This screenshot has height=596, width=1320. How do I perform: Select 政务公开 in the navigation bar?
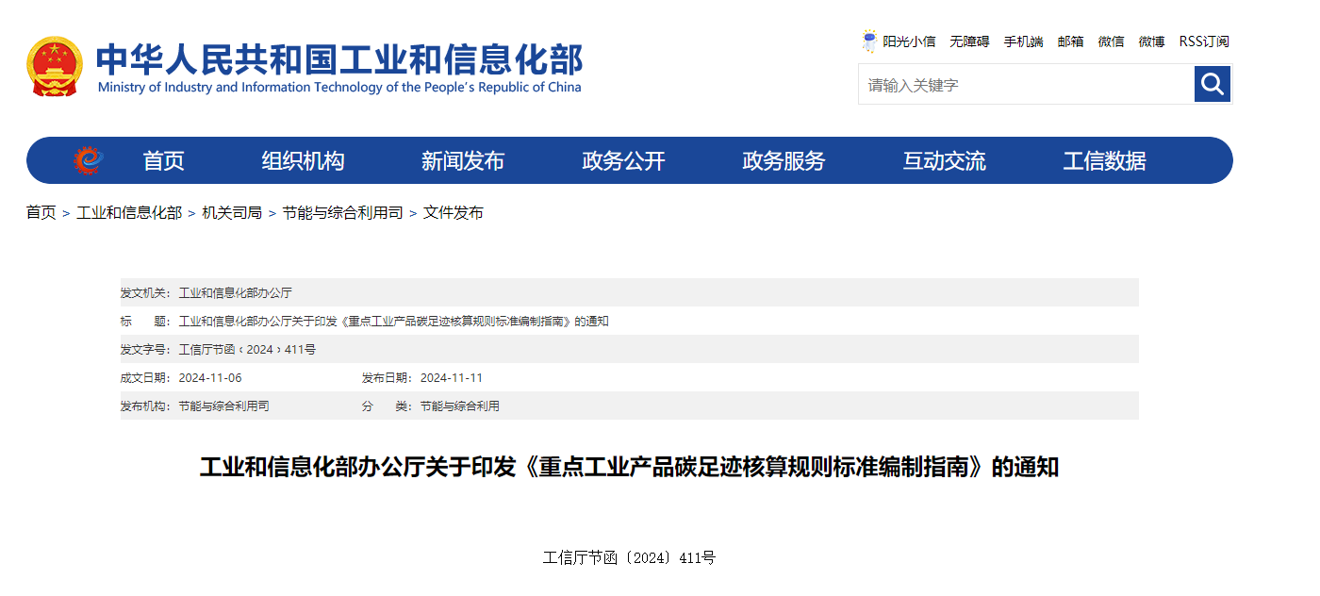[623, 161]
